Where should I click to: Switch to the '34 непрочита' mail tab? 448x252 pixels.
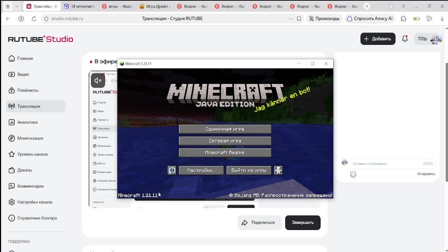coord(79,6)
